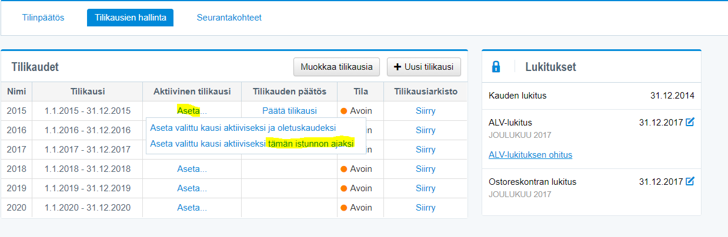The image size is (728, 237).
Task: Click the orange Avoin dot for 2018
Action: tap(344, 169)
